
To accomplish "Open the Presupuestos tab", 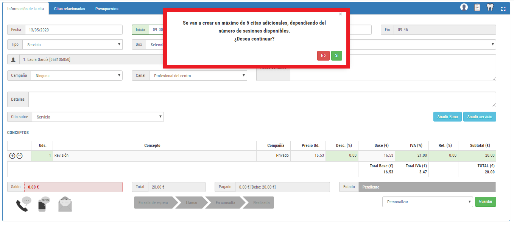I will [107, 9].
